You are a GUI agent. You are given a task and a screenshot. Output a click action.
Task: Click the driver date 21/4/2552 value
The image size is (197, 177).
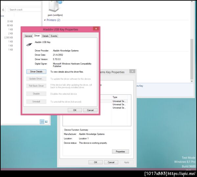point(58,55)
